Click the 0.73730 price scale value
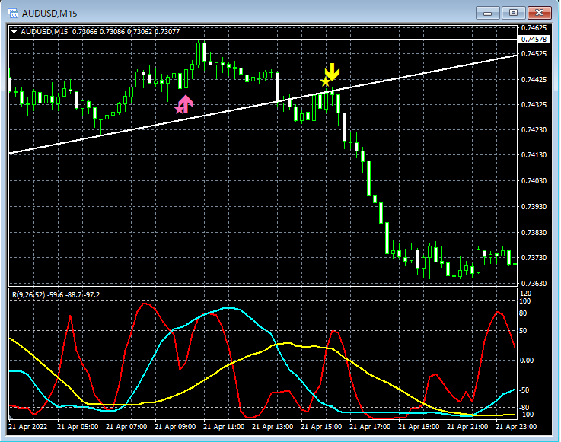This screenshot has height=442, width=561. tap(534, 257)
